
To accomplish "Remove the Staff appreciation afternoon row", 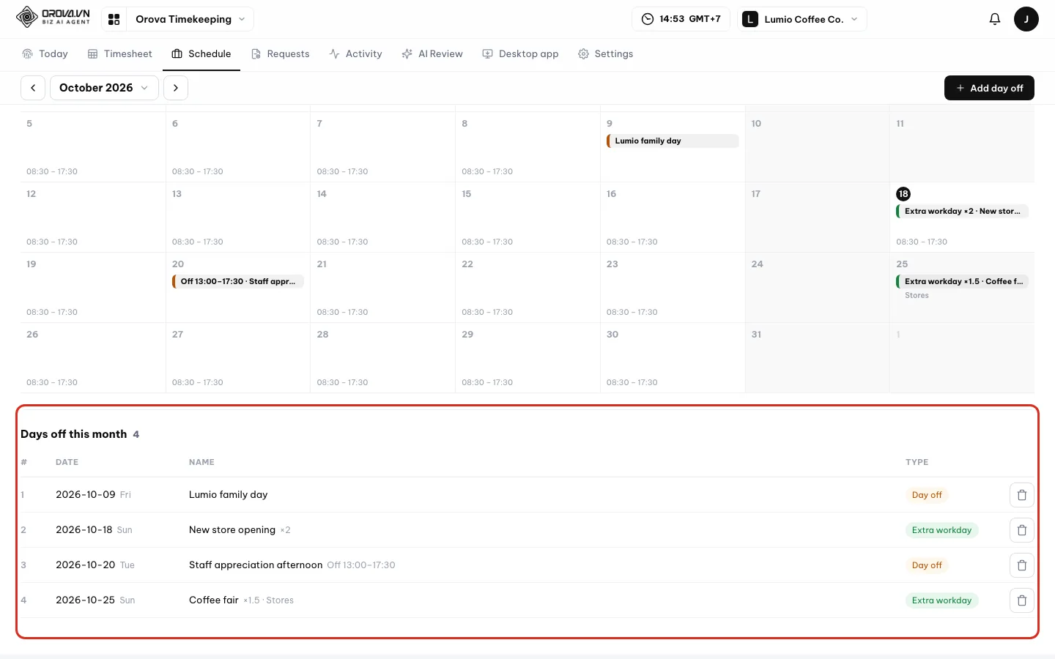I will click(x=1022, y=565).
